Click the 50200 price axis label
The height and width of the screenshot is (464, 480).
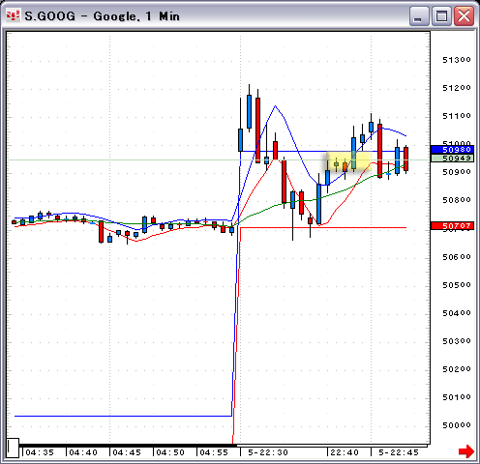point(456,369)
